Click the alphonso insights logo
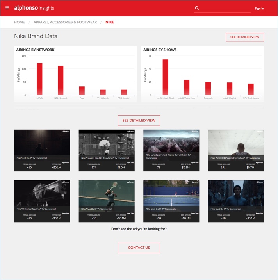Screen dimensions: 278x280 tap(34, 8)
